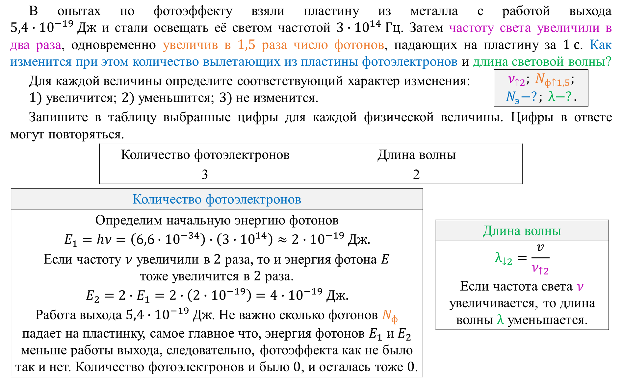Click the text 'могут повторяться.'

pyautogui.click(x=67, y=134)
